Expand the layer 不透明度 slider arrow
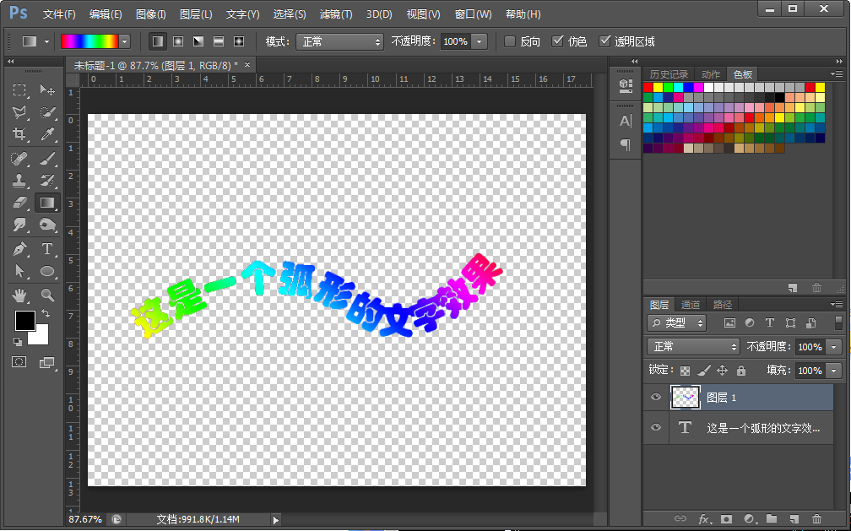The image size is (851, 531). point(834,346)
